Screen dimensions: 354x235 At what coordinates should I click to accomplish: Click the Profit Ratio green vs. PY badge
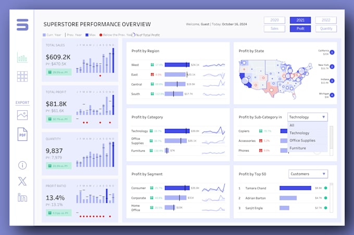coord(59,213)
